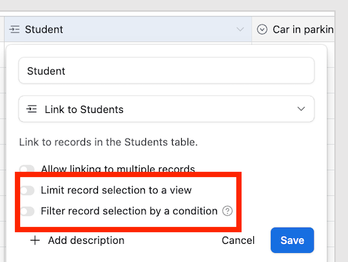The width and height of the screenshot is (348, 262).
Task: Enable Limit record selection to a view
Action: pos(27,191)
